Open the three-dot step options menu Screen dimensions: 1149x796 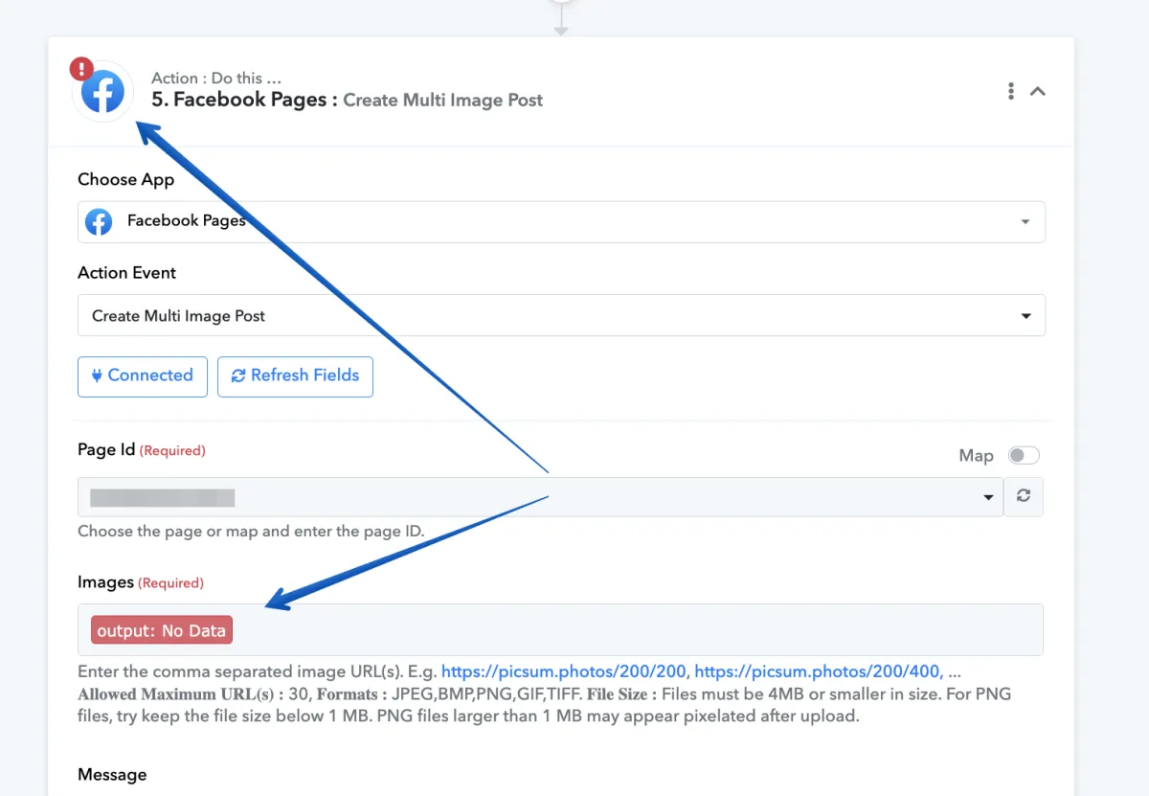pyautogui.click(x=1011, y=91)
